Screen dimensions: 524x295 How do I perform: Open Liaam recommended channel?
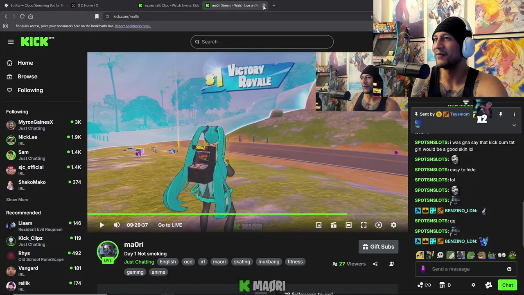point(44,226)
